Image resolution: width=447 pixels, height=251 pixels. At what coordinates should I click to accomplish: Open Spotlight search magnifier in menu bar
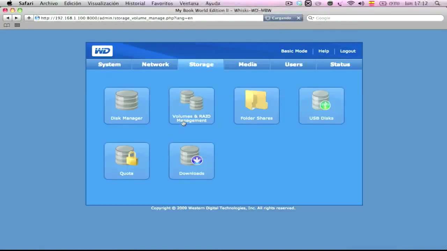click(438, 3)
